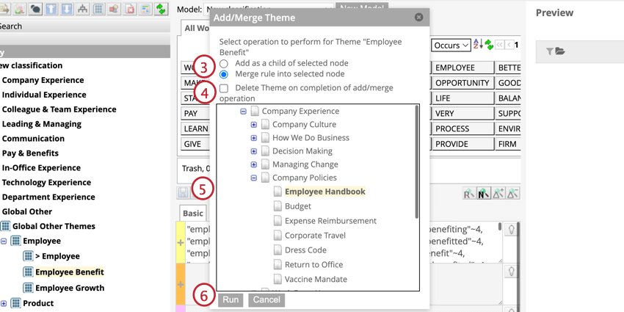624x312 pixels.
Task: Click the triangle minus rule icon
Action: click(x=512, y=193)
